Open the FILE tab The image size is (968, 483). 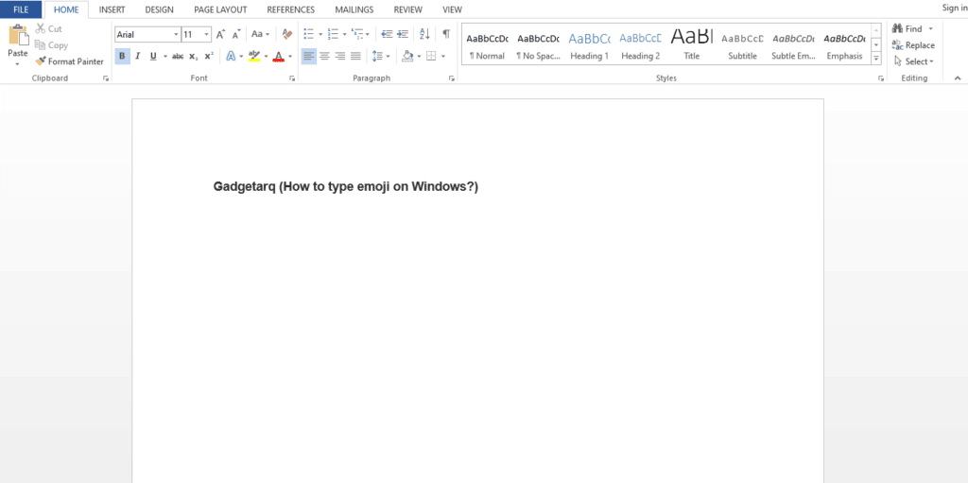[21, 9]
